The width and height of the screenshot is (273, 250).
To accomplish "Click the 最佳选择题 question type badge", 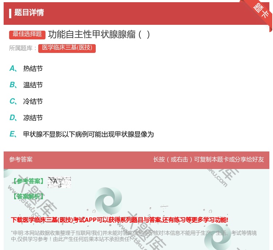I will coord(27,34).
